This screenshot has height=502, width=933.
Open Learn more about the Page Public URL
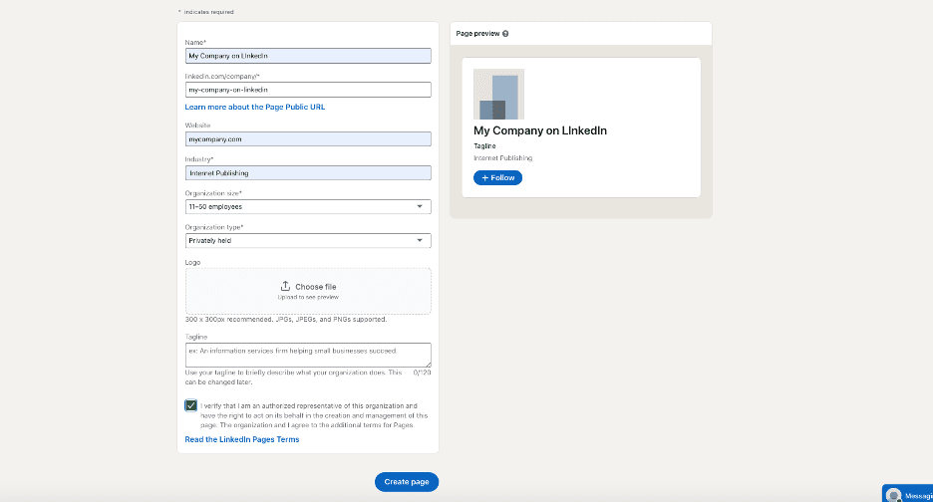254,107
